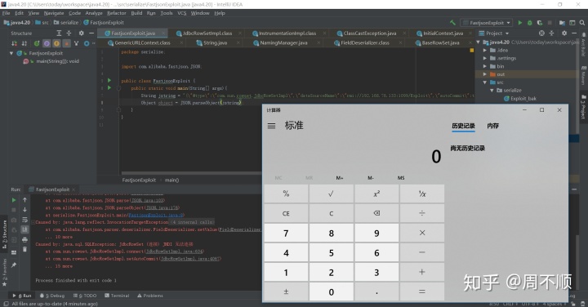Toggle sort by visibility in Structure toolbar
This screenshot has width=588, height=307.
[x=14, y=43]
